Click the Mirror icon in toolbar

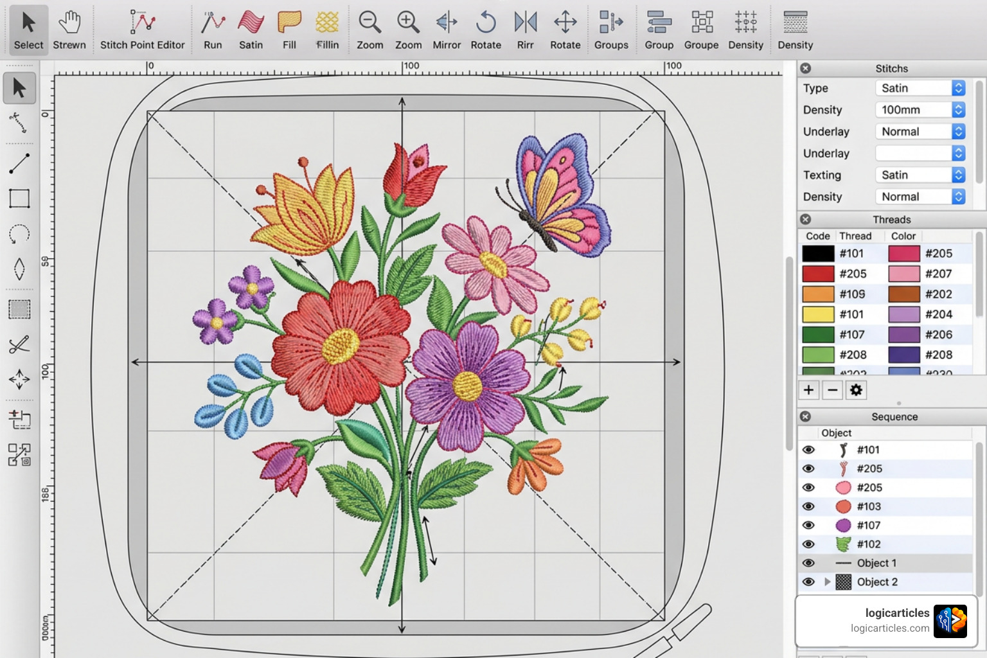pos(447,30)
